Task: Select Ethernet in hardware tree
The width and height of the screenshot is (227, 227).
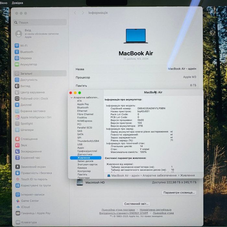Action: pyautogui.click(x=82, y=111)
